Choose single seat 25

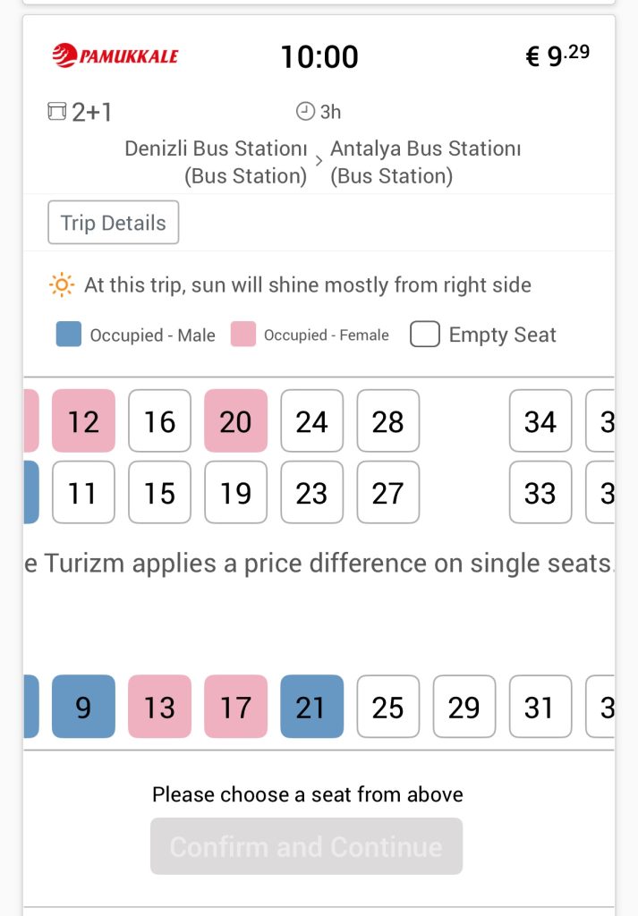tap(387, 707)
